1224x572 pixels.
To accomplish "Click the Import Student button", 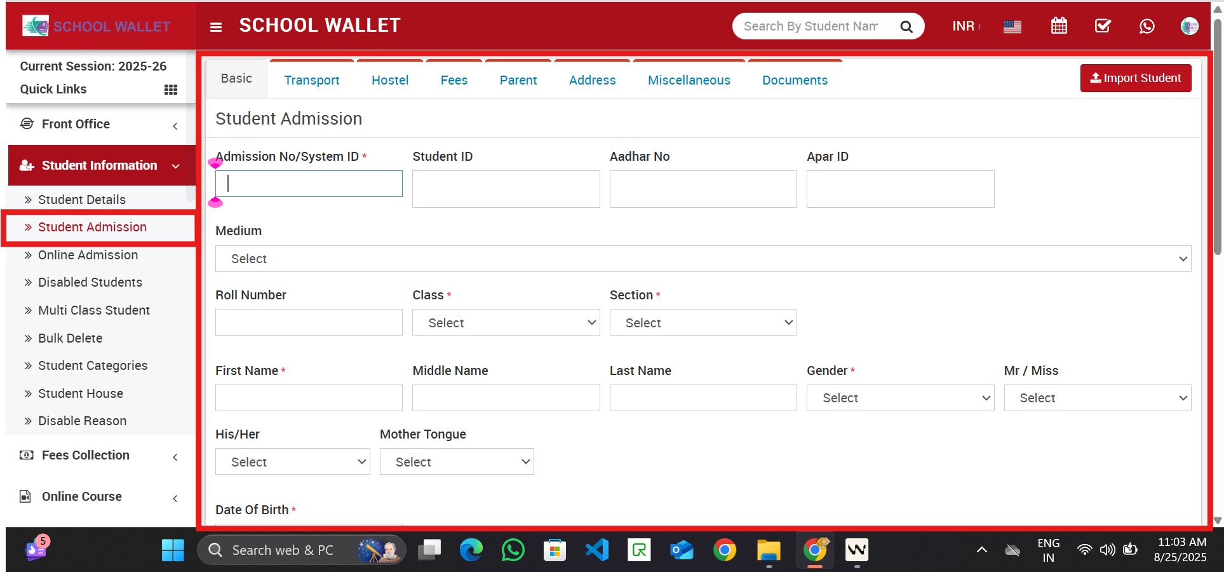I will click(1136, 78).
